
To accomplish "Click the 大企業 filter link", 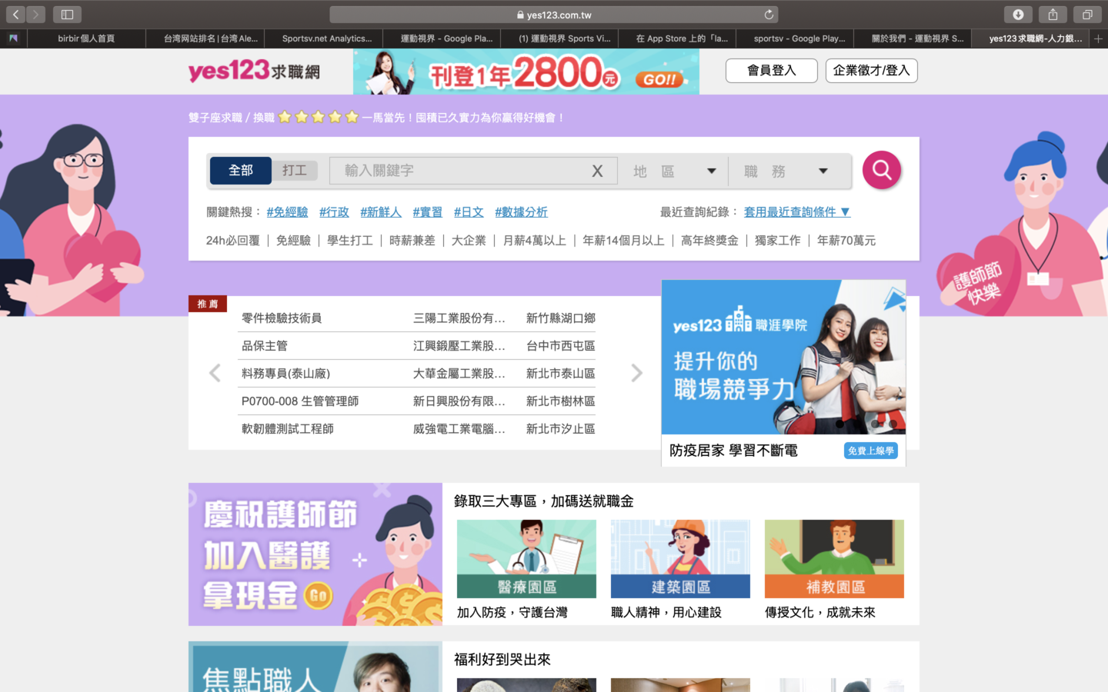I will coord(469,241).
